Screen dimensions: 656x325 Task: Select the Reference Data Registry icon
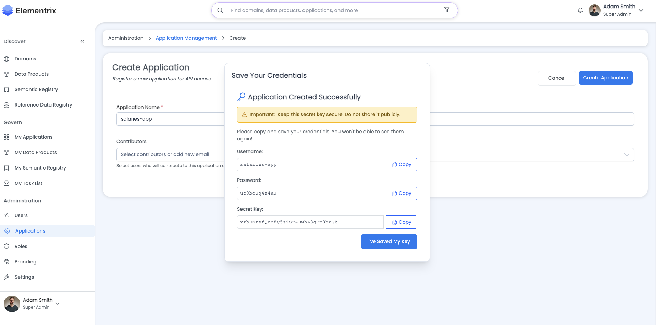(7, 105)
